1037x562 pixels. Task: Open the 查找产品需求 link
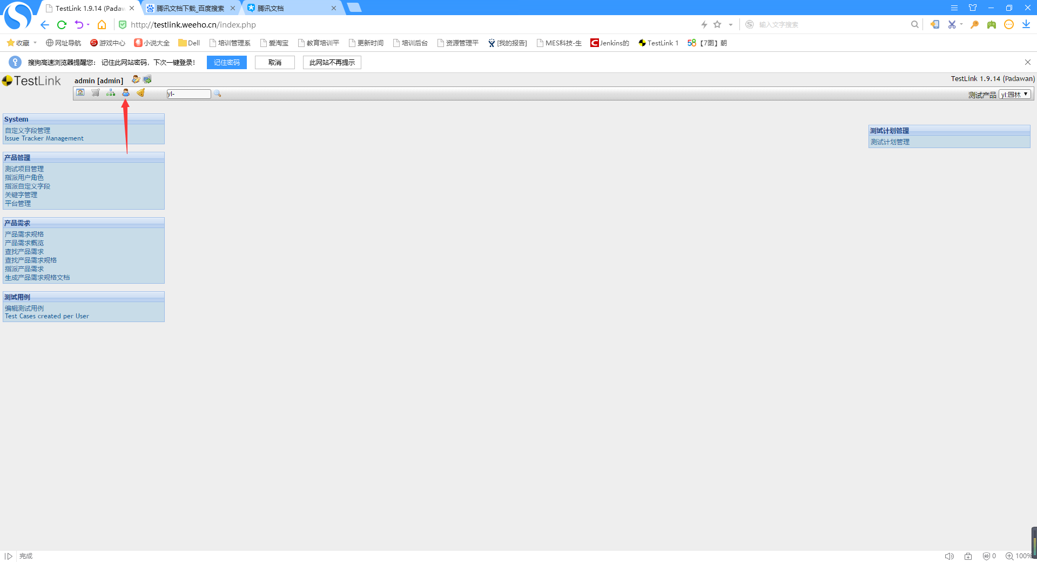24,251
